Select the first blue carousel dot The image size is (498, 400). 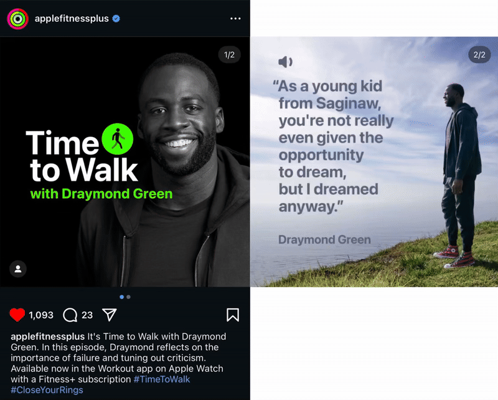[121, 297]
